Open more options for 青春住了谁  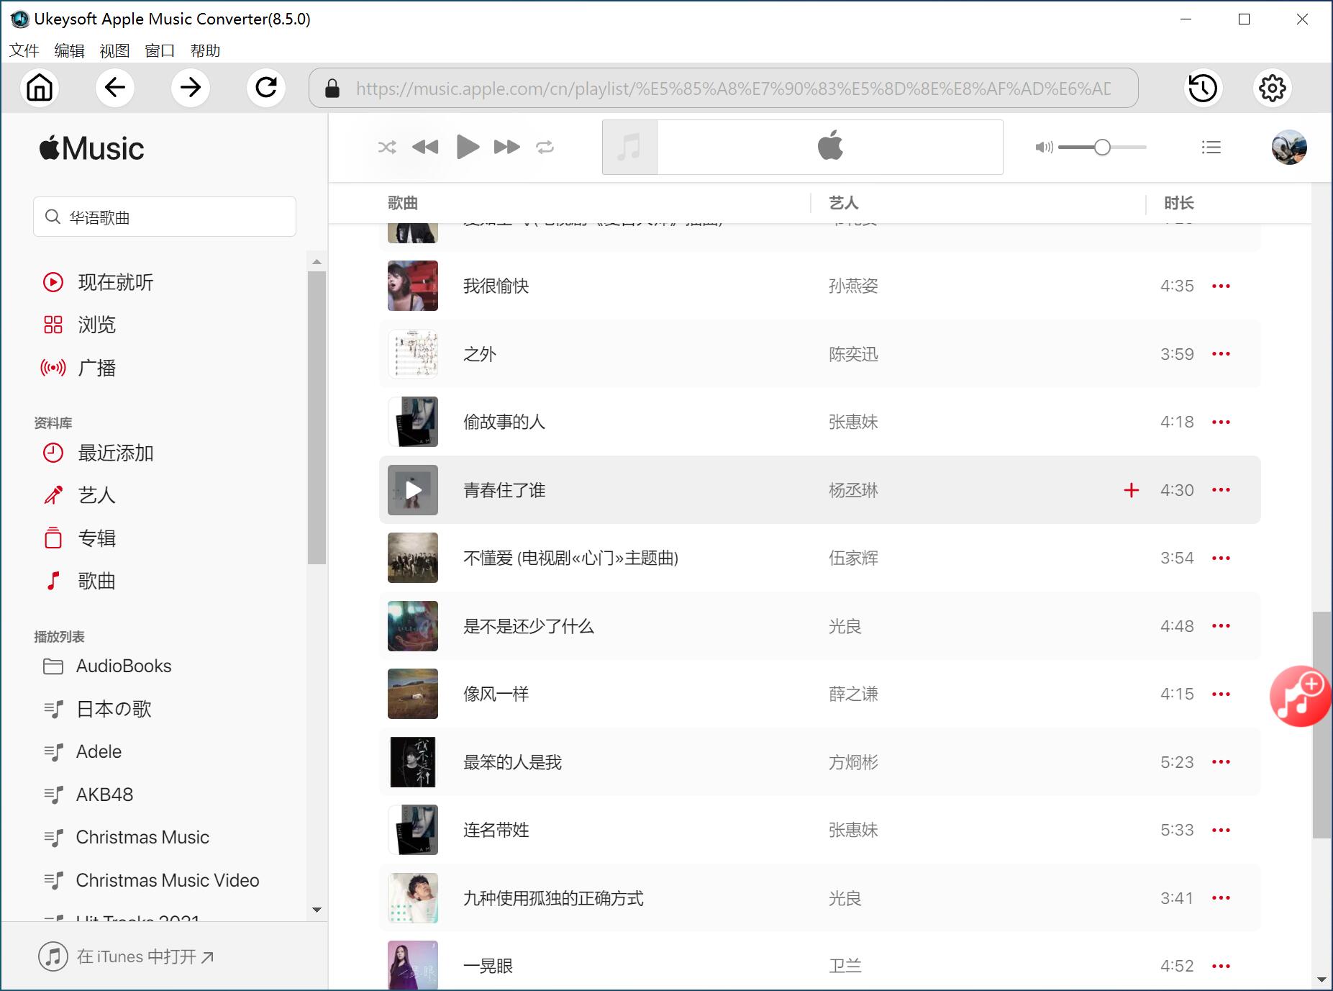click(x=1221, y=490)
